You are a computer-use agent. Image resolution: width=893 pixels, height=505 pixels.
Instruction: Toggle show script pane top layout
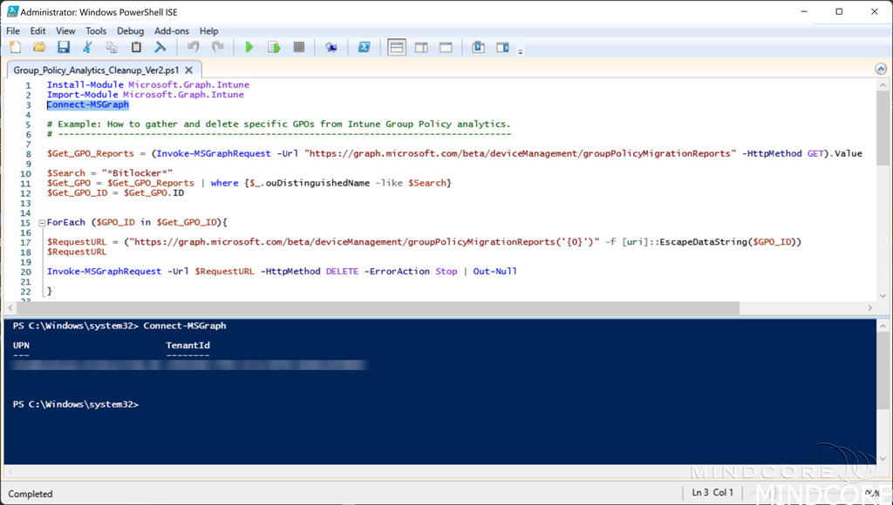tap(397, 47)
